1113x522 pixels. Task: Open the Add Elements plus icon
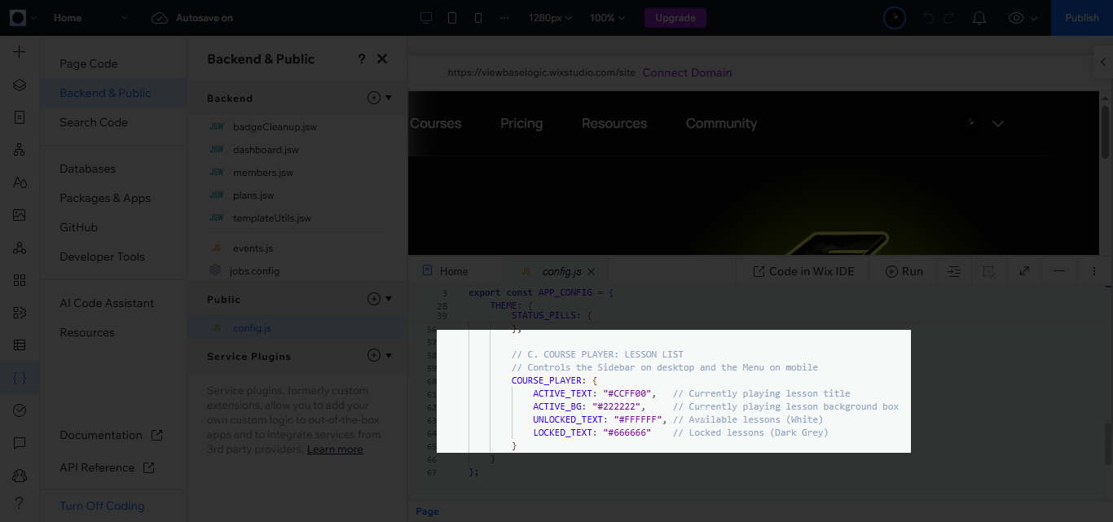pos(20,52)
